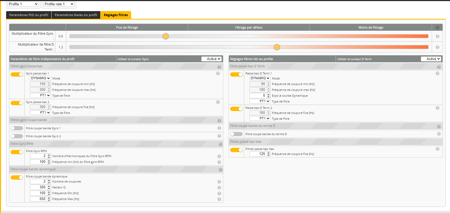Expand Utiliser le curseur D Term dropdown
The image size is (450, 213).
431,59
